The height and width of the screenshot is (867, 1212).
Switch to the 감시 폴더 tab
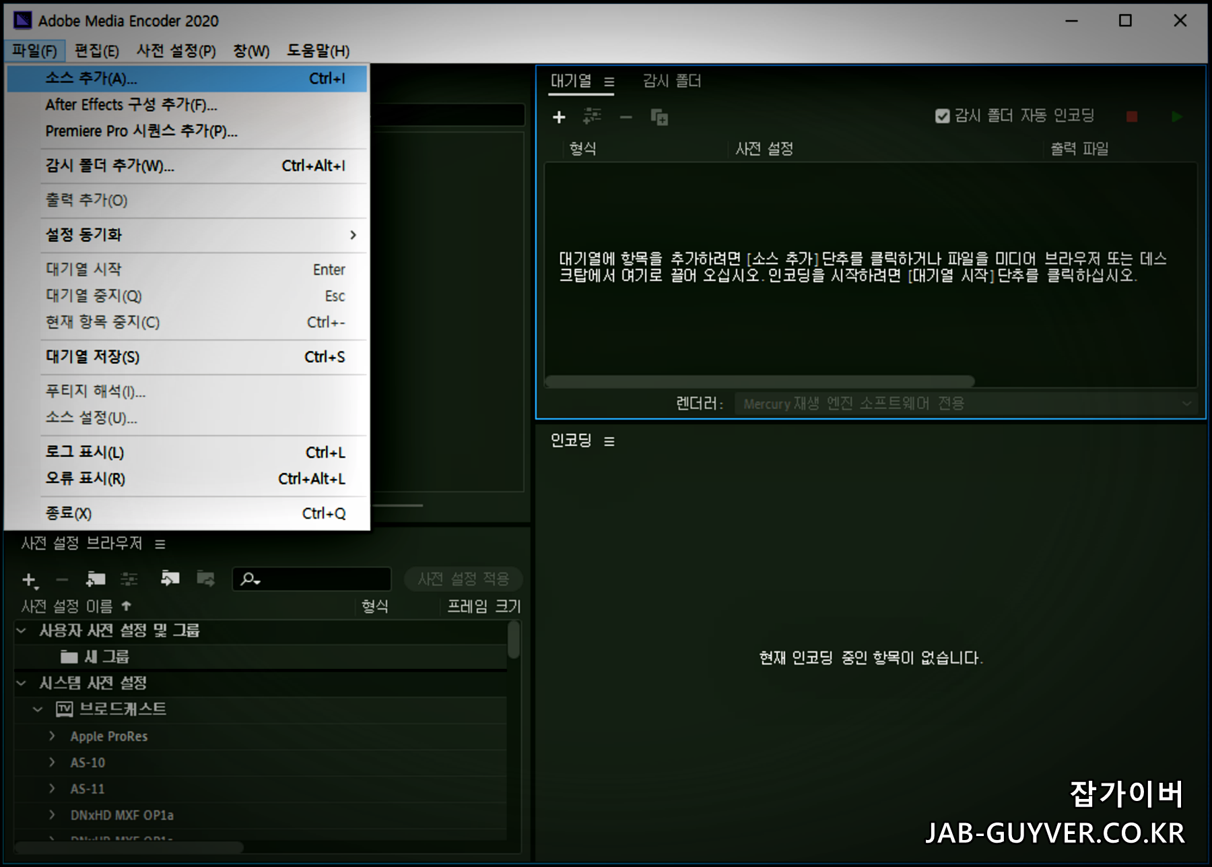pyautogui.click(x=672, y=82)
